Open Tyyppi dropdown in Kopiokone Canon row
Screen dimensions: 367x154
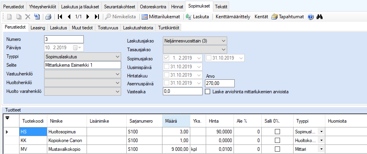321,141
